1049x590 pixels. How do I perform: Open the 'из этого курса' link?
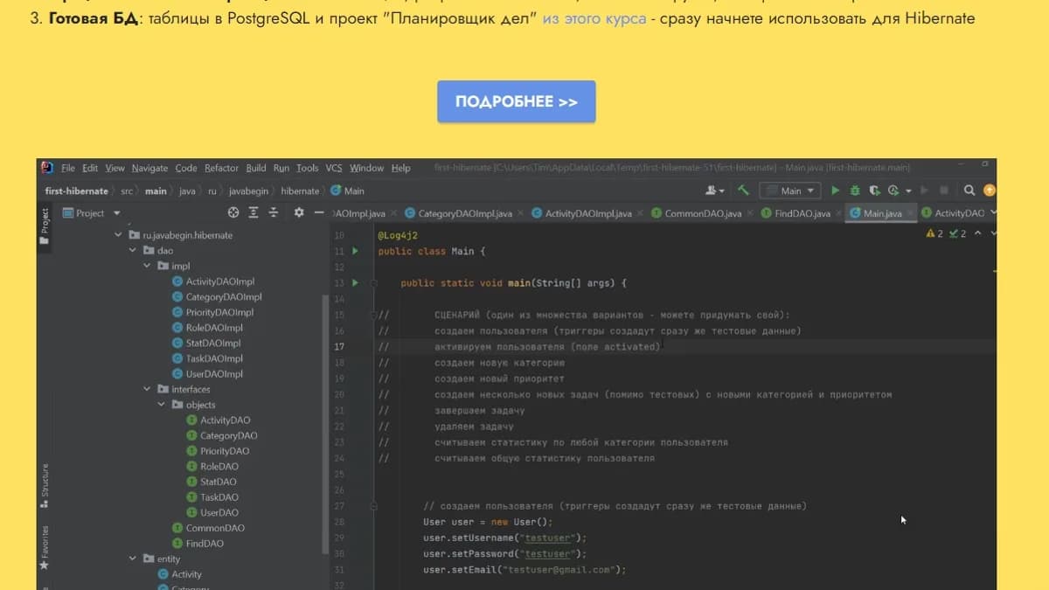(x=594, y=18)
